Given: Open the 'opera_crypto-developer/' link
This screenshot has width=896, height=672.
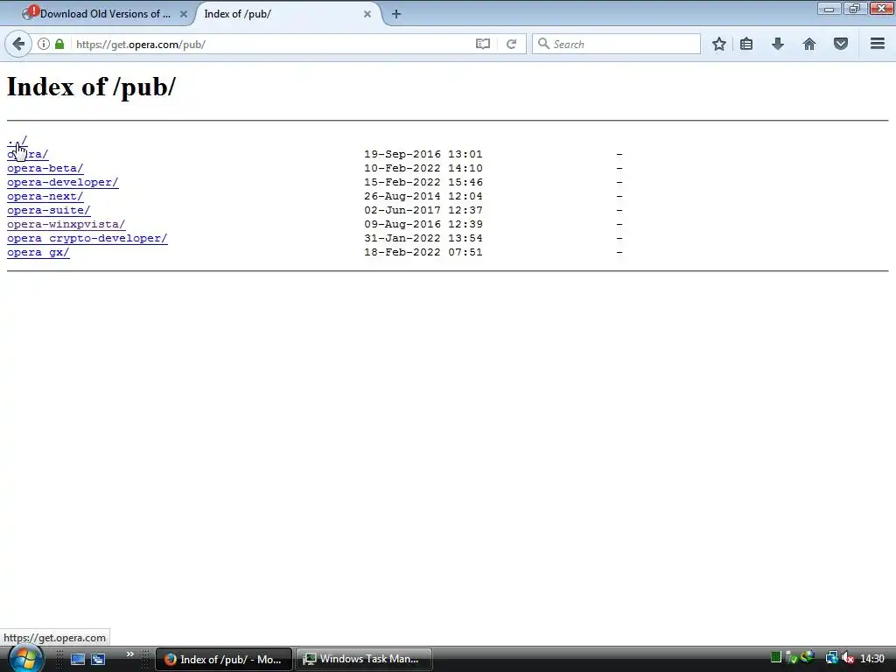Looking at the screenshot, I should pyautogui.click(x=87, y=238).
